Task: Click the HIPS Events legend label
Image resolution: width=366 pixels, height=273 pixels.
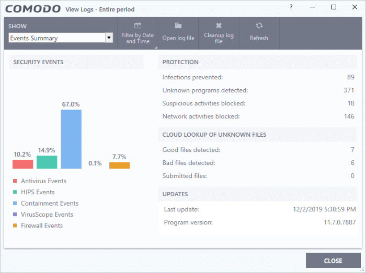Action: 38,192
